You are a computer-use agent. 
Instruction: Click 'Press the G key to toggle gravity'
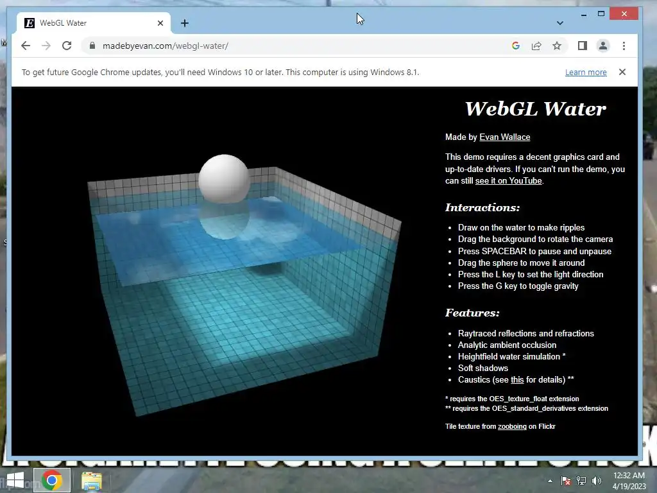[x=518, y=286]
